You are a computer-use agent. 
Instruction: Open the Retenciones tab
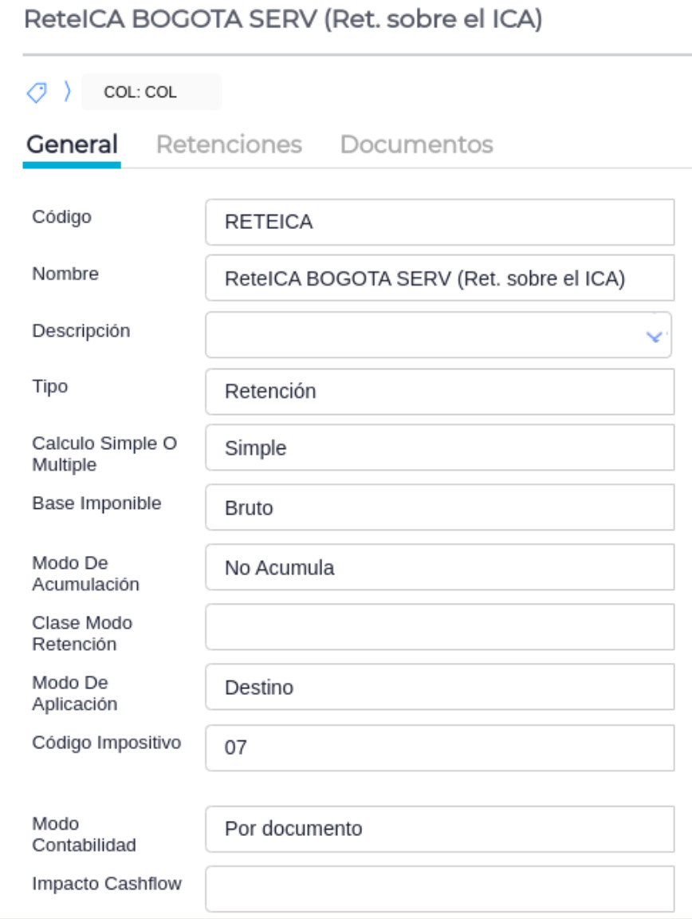(x=229, y=144)
